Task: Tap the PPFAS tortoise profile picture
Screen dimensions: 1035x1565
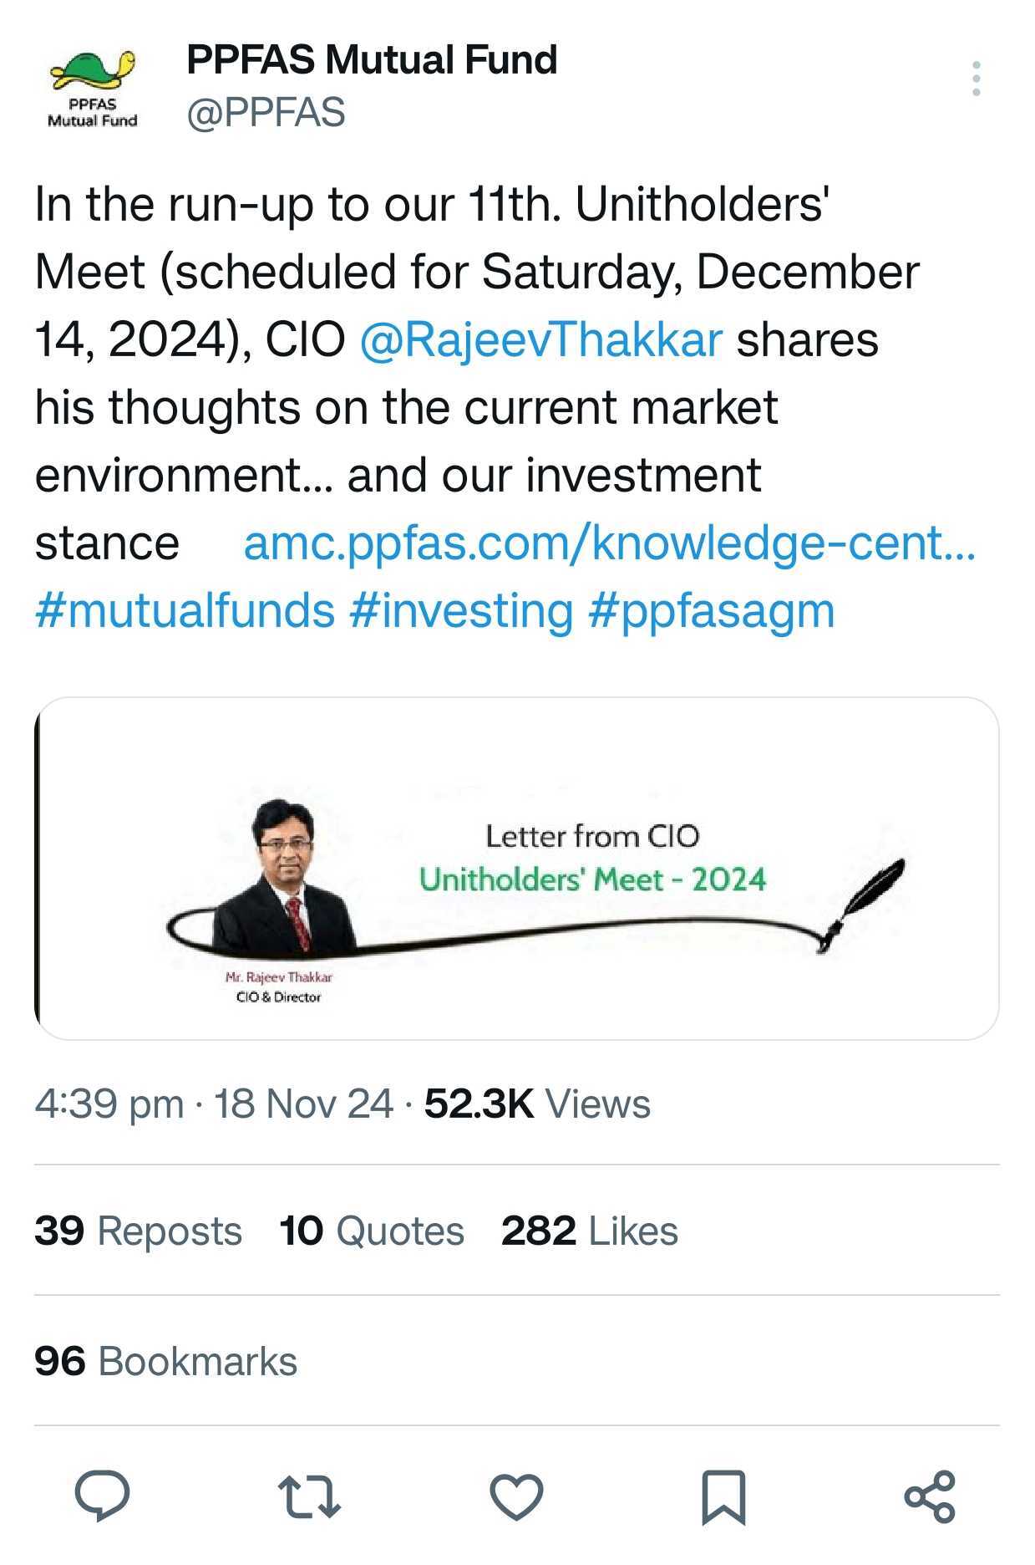Action: [x=93, y=88]
